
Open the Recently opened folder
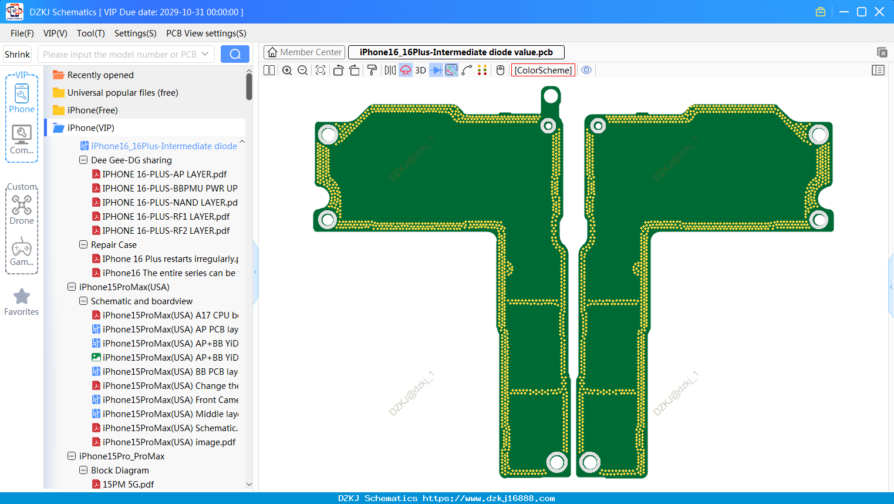coord(100,75)
